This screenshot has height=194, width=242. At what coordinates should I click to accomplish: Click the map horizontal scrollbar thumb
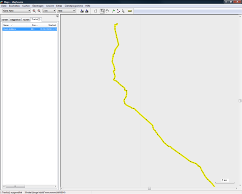149,188
